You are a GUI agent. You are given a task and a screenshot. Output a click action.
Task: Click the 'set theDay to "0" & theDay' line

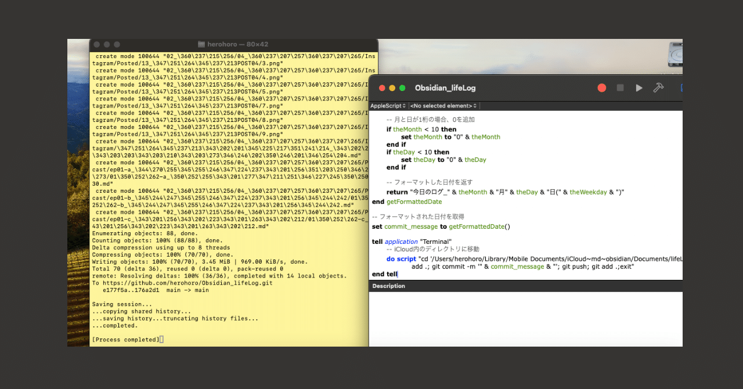pos(443,160)
